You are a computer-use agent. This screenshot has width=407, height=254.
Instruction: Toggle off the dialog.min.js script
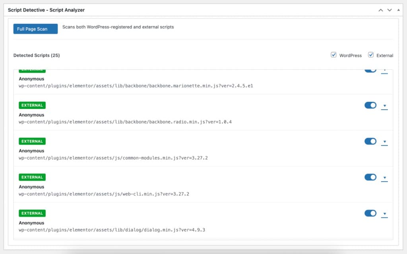[x=370, y=213]
